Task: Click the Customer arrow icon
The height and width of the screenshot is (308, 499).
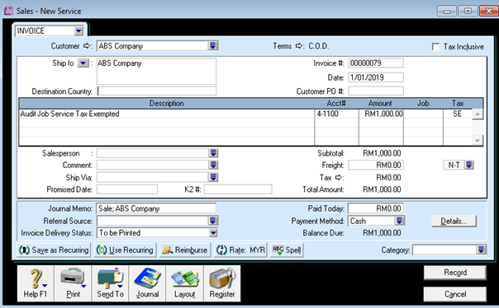Action: (87, 46)
